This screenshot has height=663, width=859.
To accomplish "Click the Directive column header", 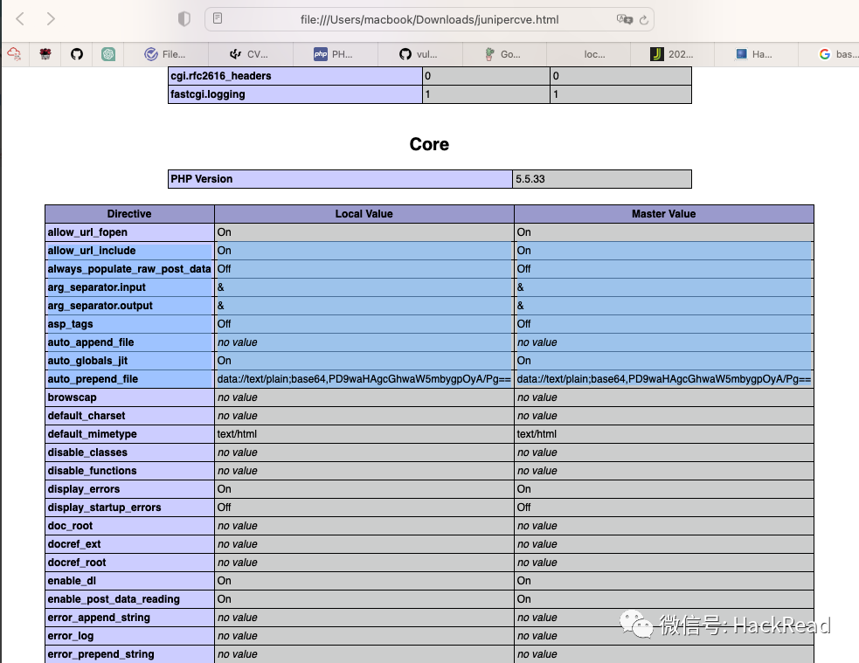I will click(129, 214).
